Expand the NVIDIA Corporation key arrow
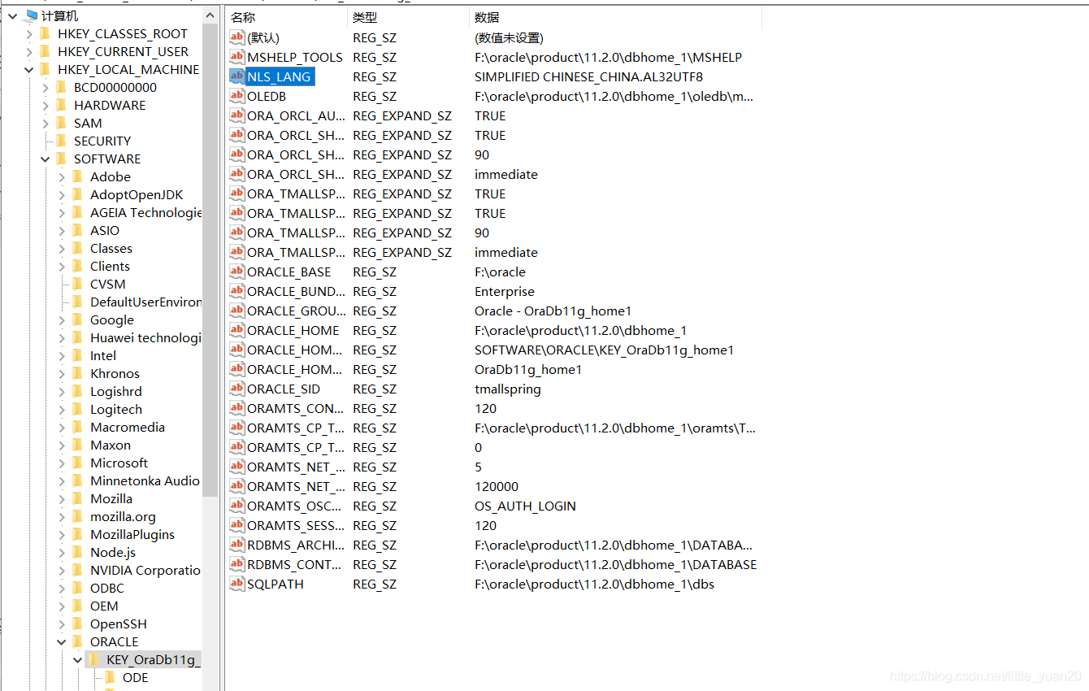1089x691 pixels. (62, 570)
